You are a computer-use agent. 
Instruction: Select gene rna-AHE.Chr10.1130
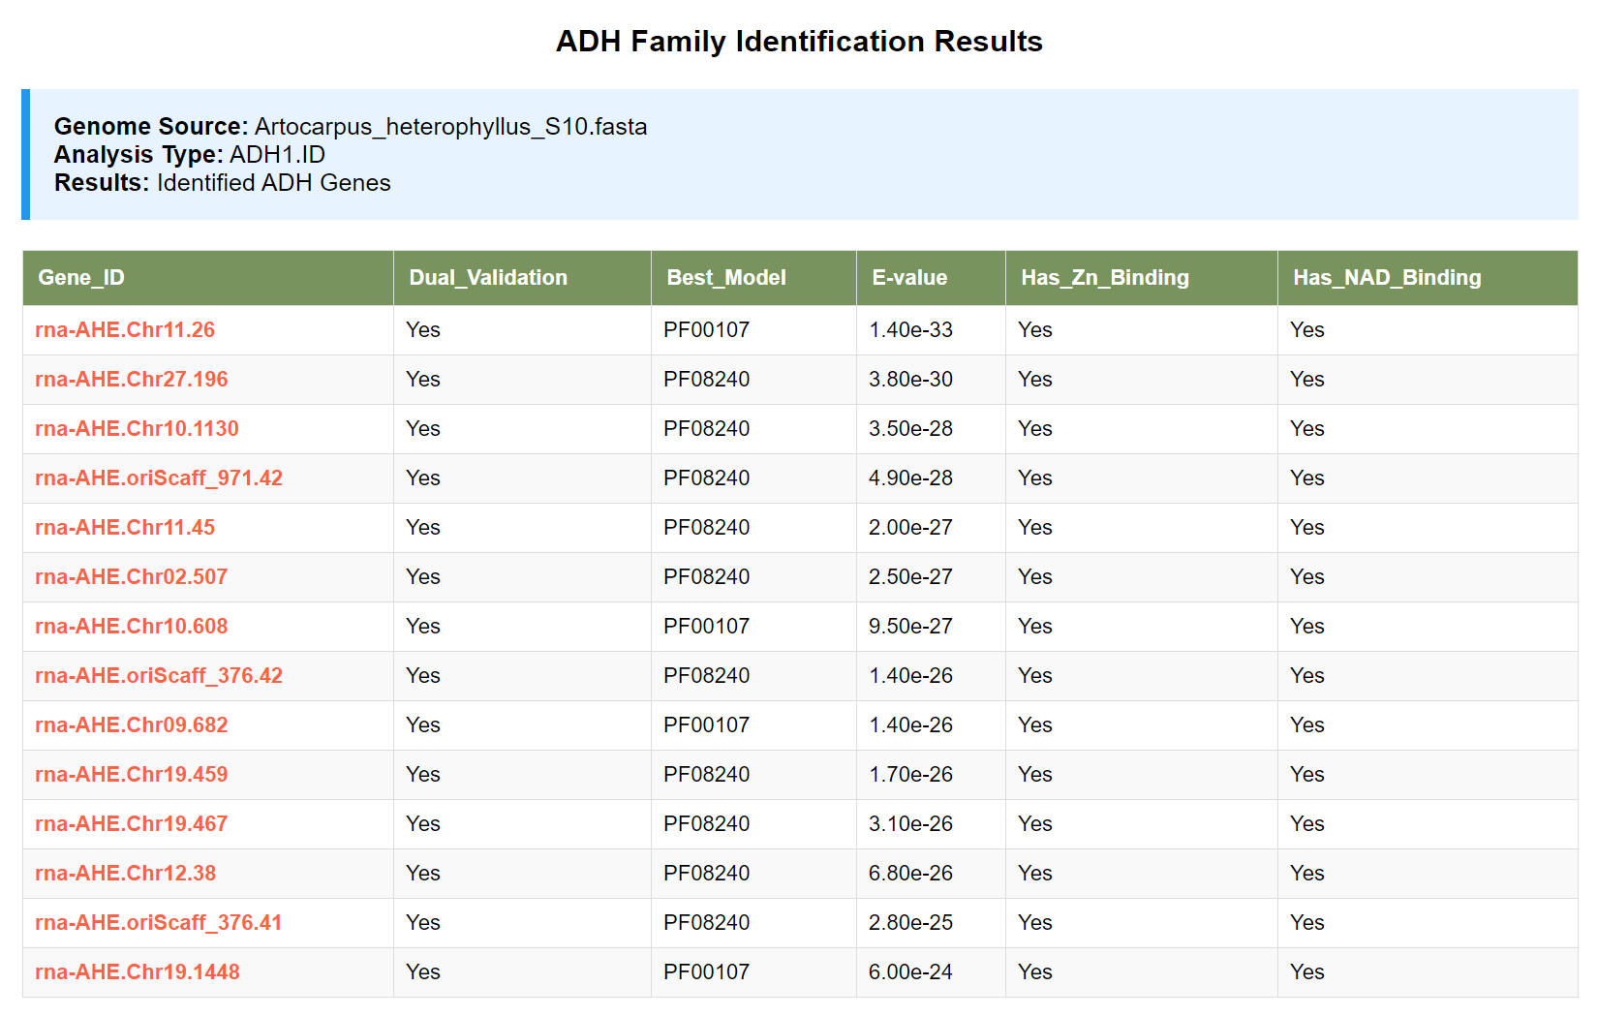coord(137,429)
